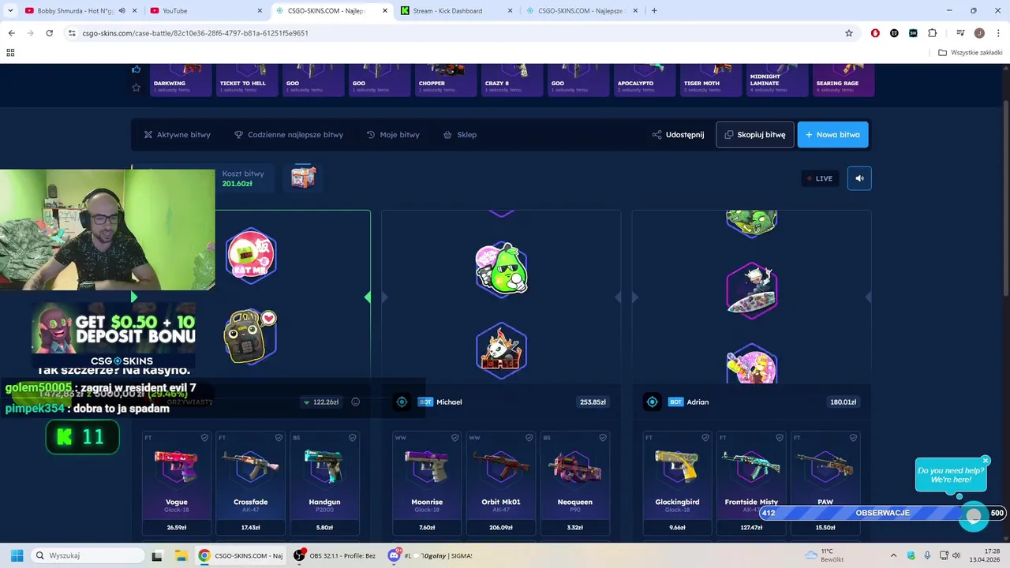Toggle the battle sound speaker button
This screenshot has width=1010, height=568.
coord(859,178)
